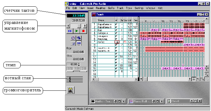Image resolution: width=211 pixels, height=111 pixels.
Task: Open the Edit menu
Action: point(75,8)
